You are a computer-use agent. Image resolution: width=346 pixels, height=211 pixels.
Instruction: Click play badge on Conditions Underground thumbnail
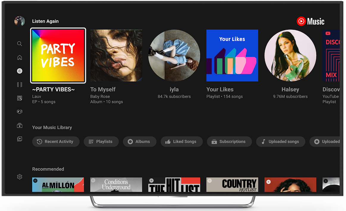click(93, 180)
